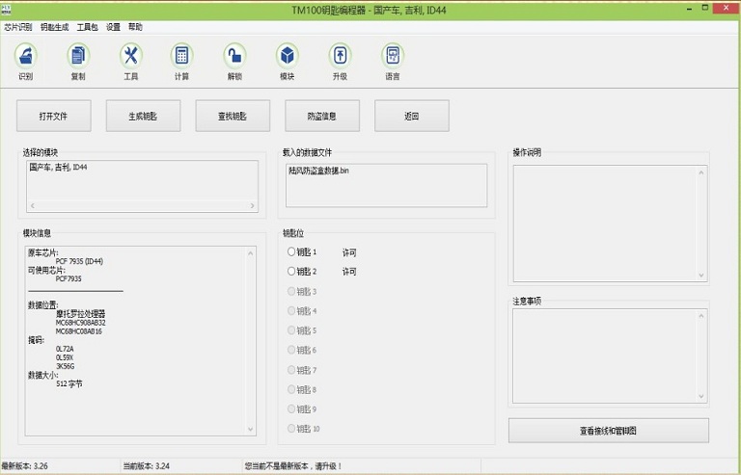Open the 工具包 menu
741x475 pixels.
(x=88, y=27)
